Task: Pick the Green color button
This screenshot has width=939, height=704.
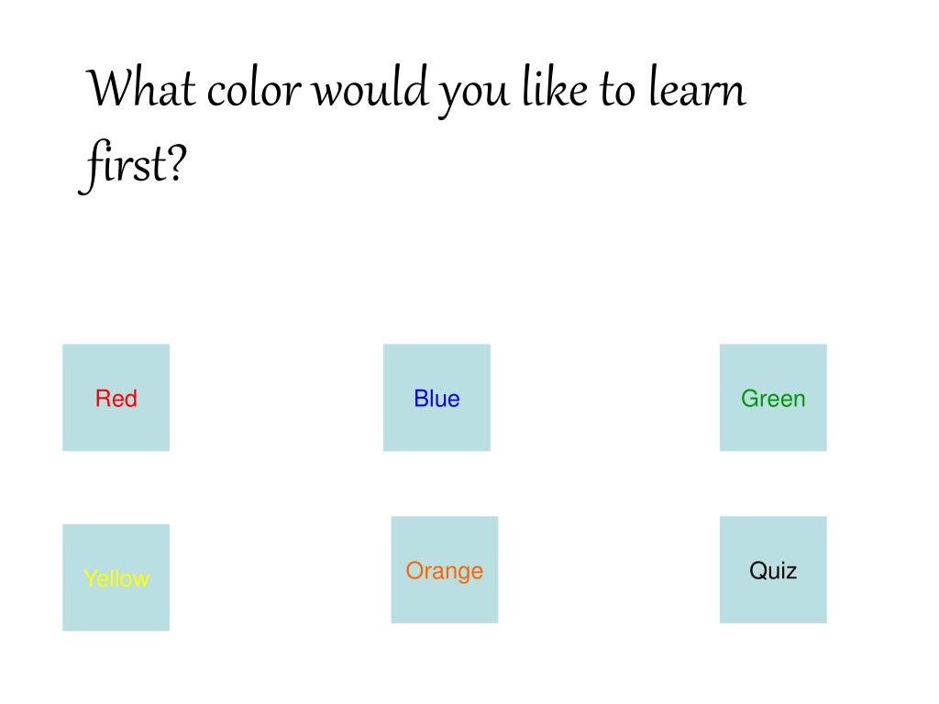Action: click(x=773, y=398)
